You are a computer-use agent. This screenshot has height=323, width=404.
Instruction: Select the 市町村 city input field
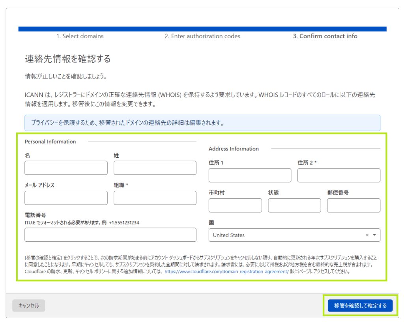click(x=235, y=205)
